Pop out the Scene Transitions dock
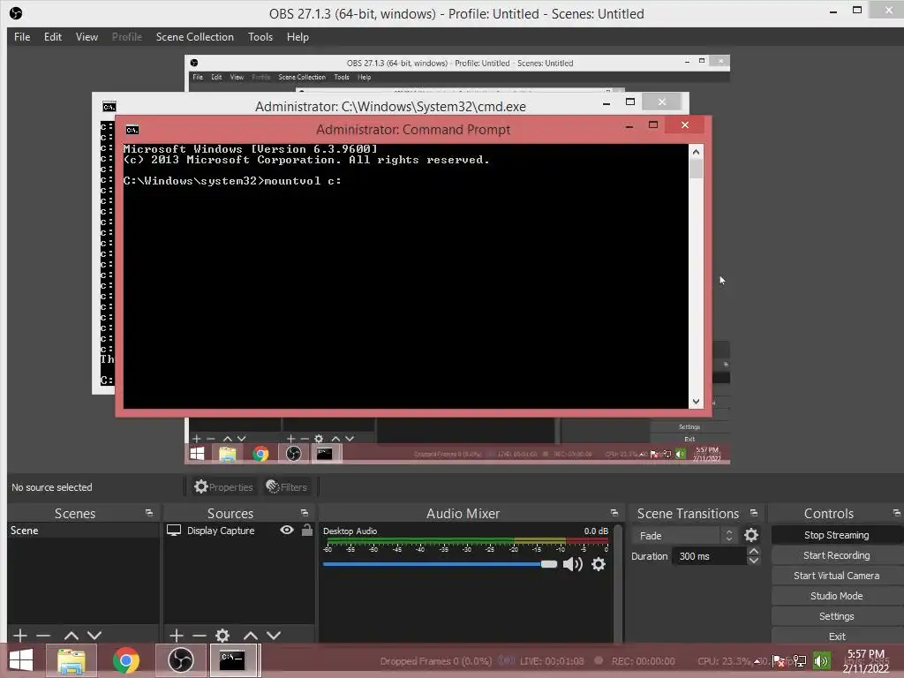The height and width of the screenshot is (678, 904). (x=754, y=513)
